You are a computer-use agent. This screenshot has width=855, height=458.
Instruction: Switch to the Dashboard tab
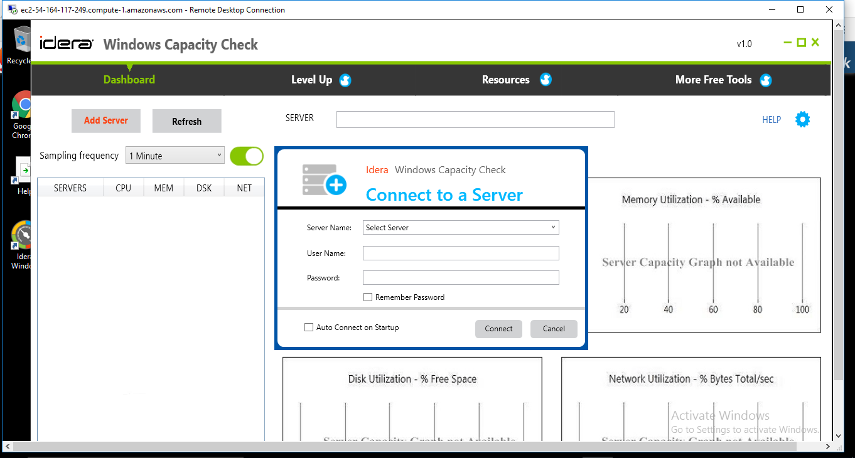129,80
